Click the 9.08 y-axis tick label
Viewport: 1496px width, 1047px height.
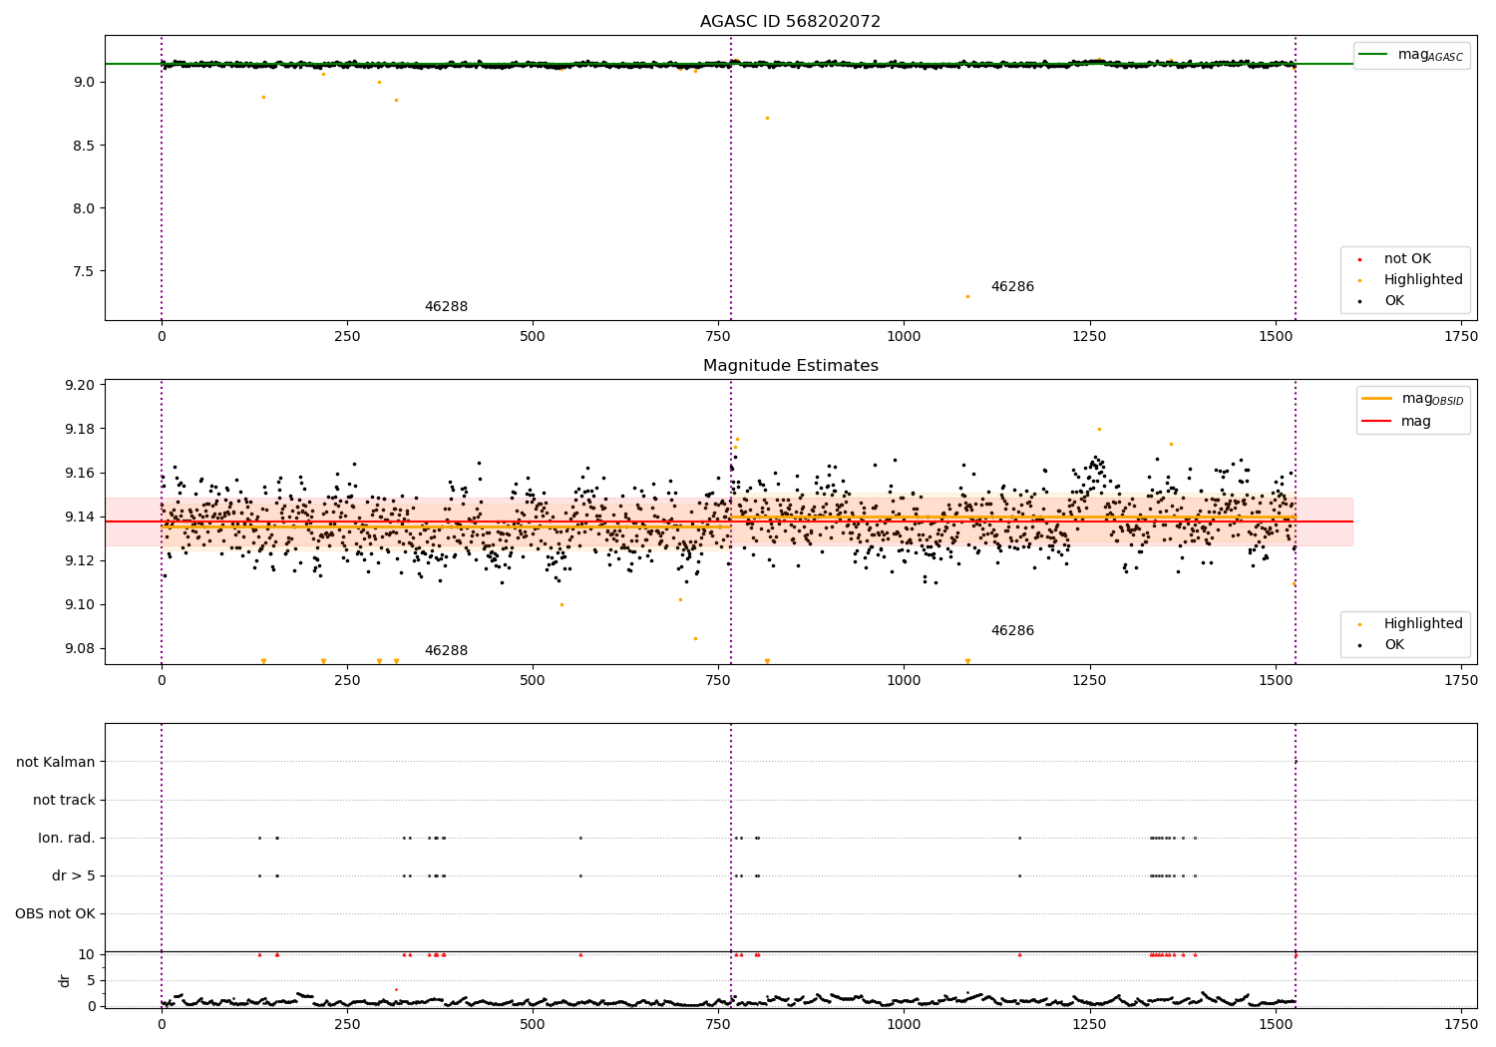pyautogui.click(x=79, y=648)
